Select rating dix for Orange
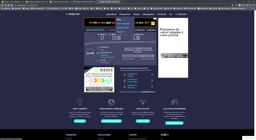The image size is (256, 140). (x=153, y=56)
